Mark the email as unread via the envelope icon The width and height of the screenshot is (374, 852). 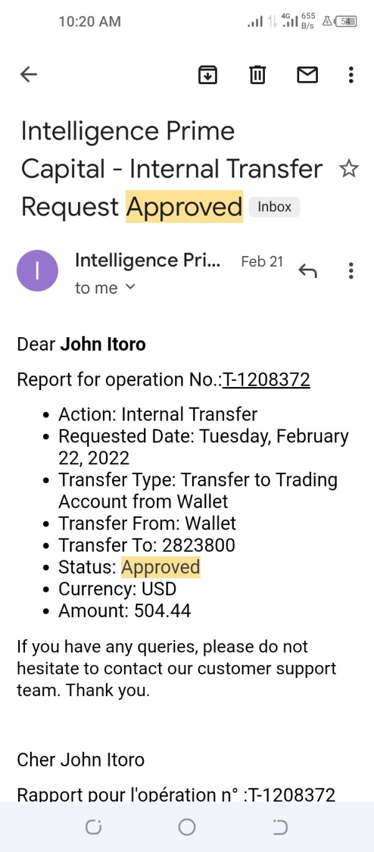click(307, 75)
